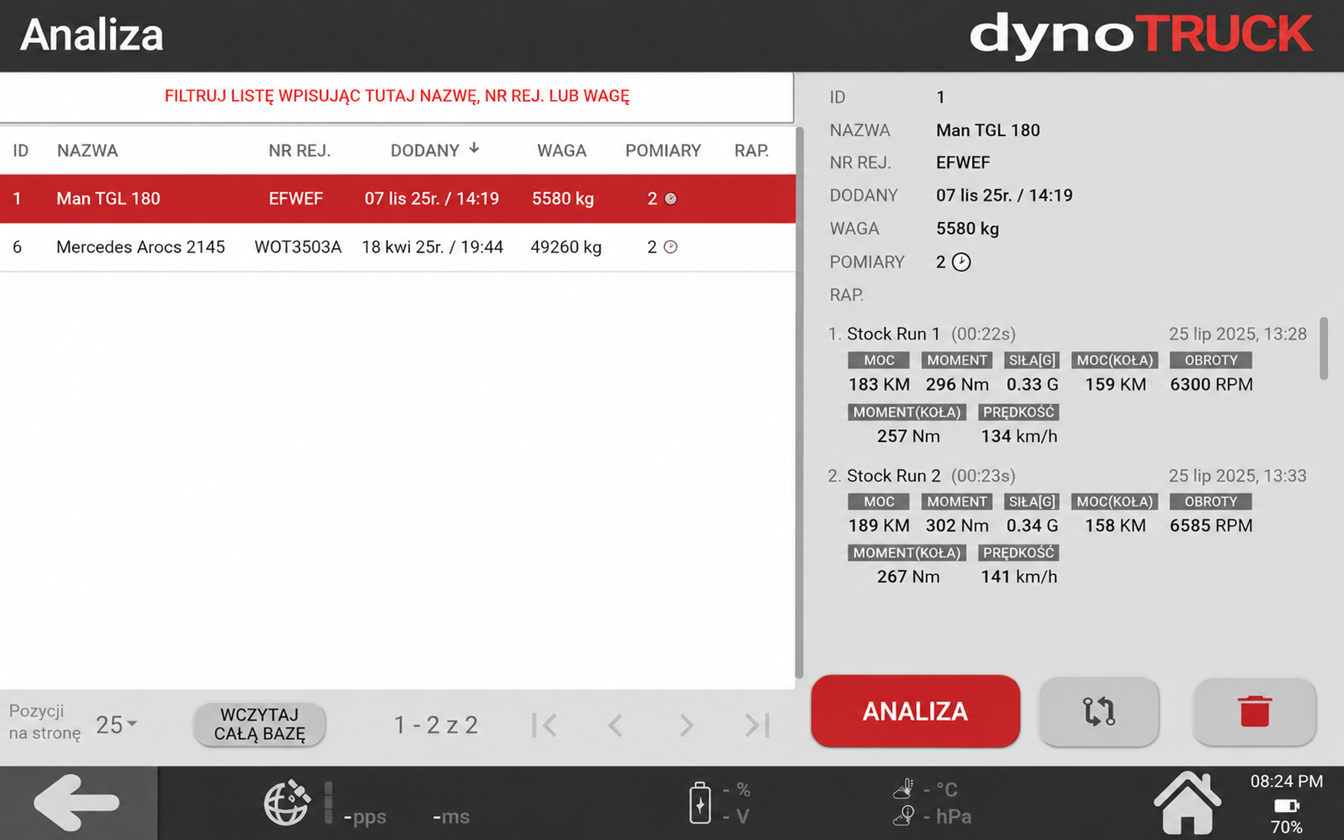The width and height of the screenshot is (1344, 840).
Task: Tap the globe network status icon
Action: [287, 802]
